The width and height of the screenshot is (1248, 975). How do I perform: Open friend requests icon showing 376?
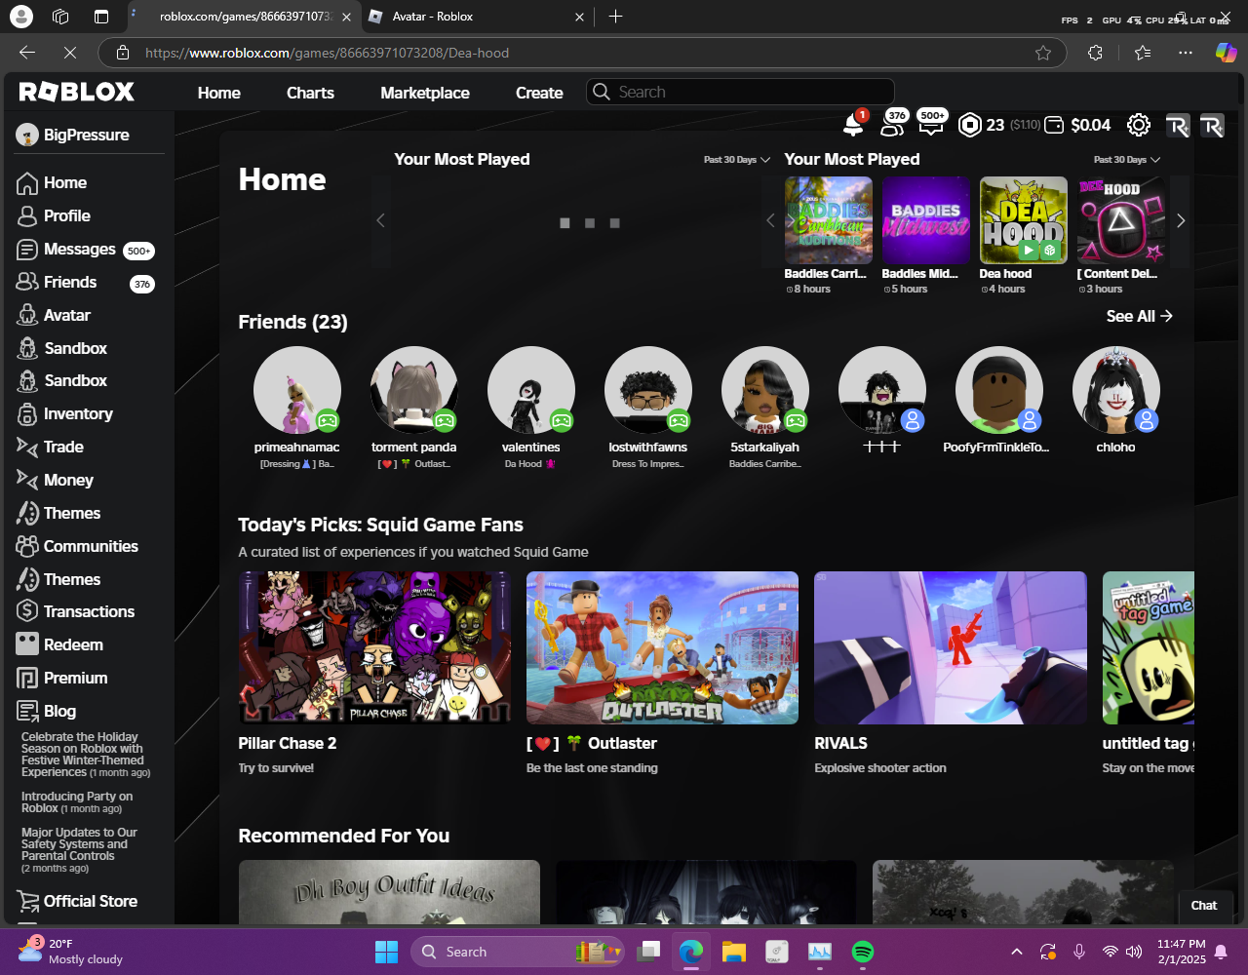click(x=893, y=124)
